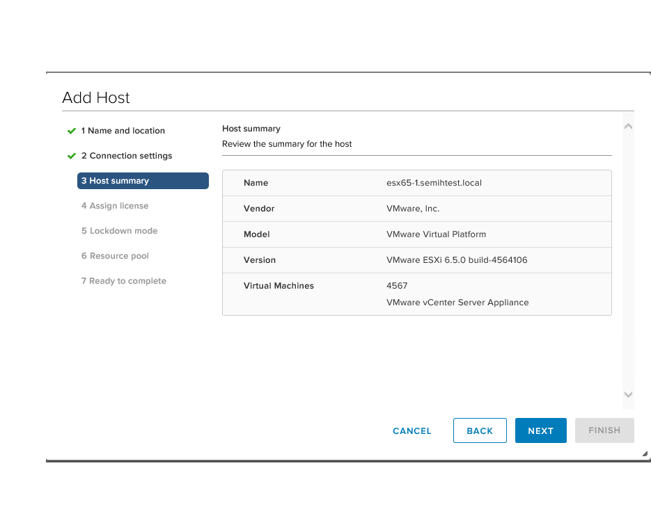Select step 7 Ready to complete

[x=123, y=281]
